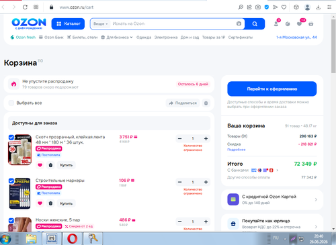Decrease quantity of Носки женские

[179, 222]
